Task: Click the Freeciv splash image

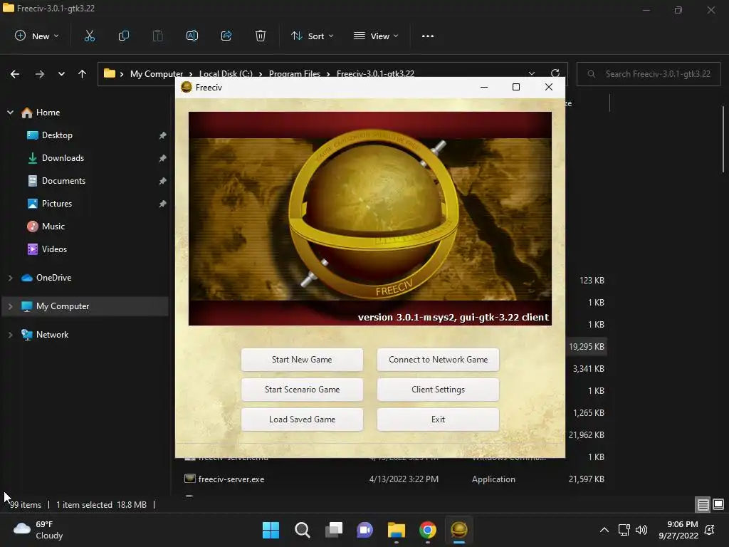Action: [369, 219]
